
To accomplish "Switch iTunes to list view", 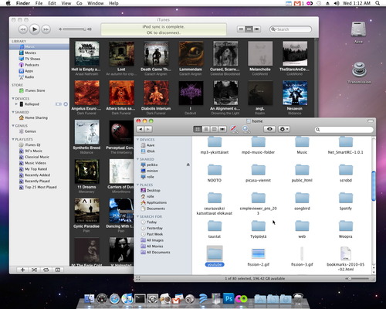I will [241, 29].
